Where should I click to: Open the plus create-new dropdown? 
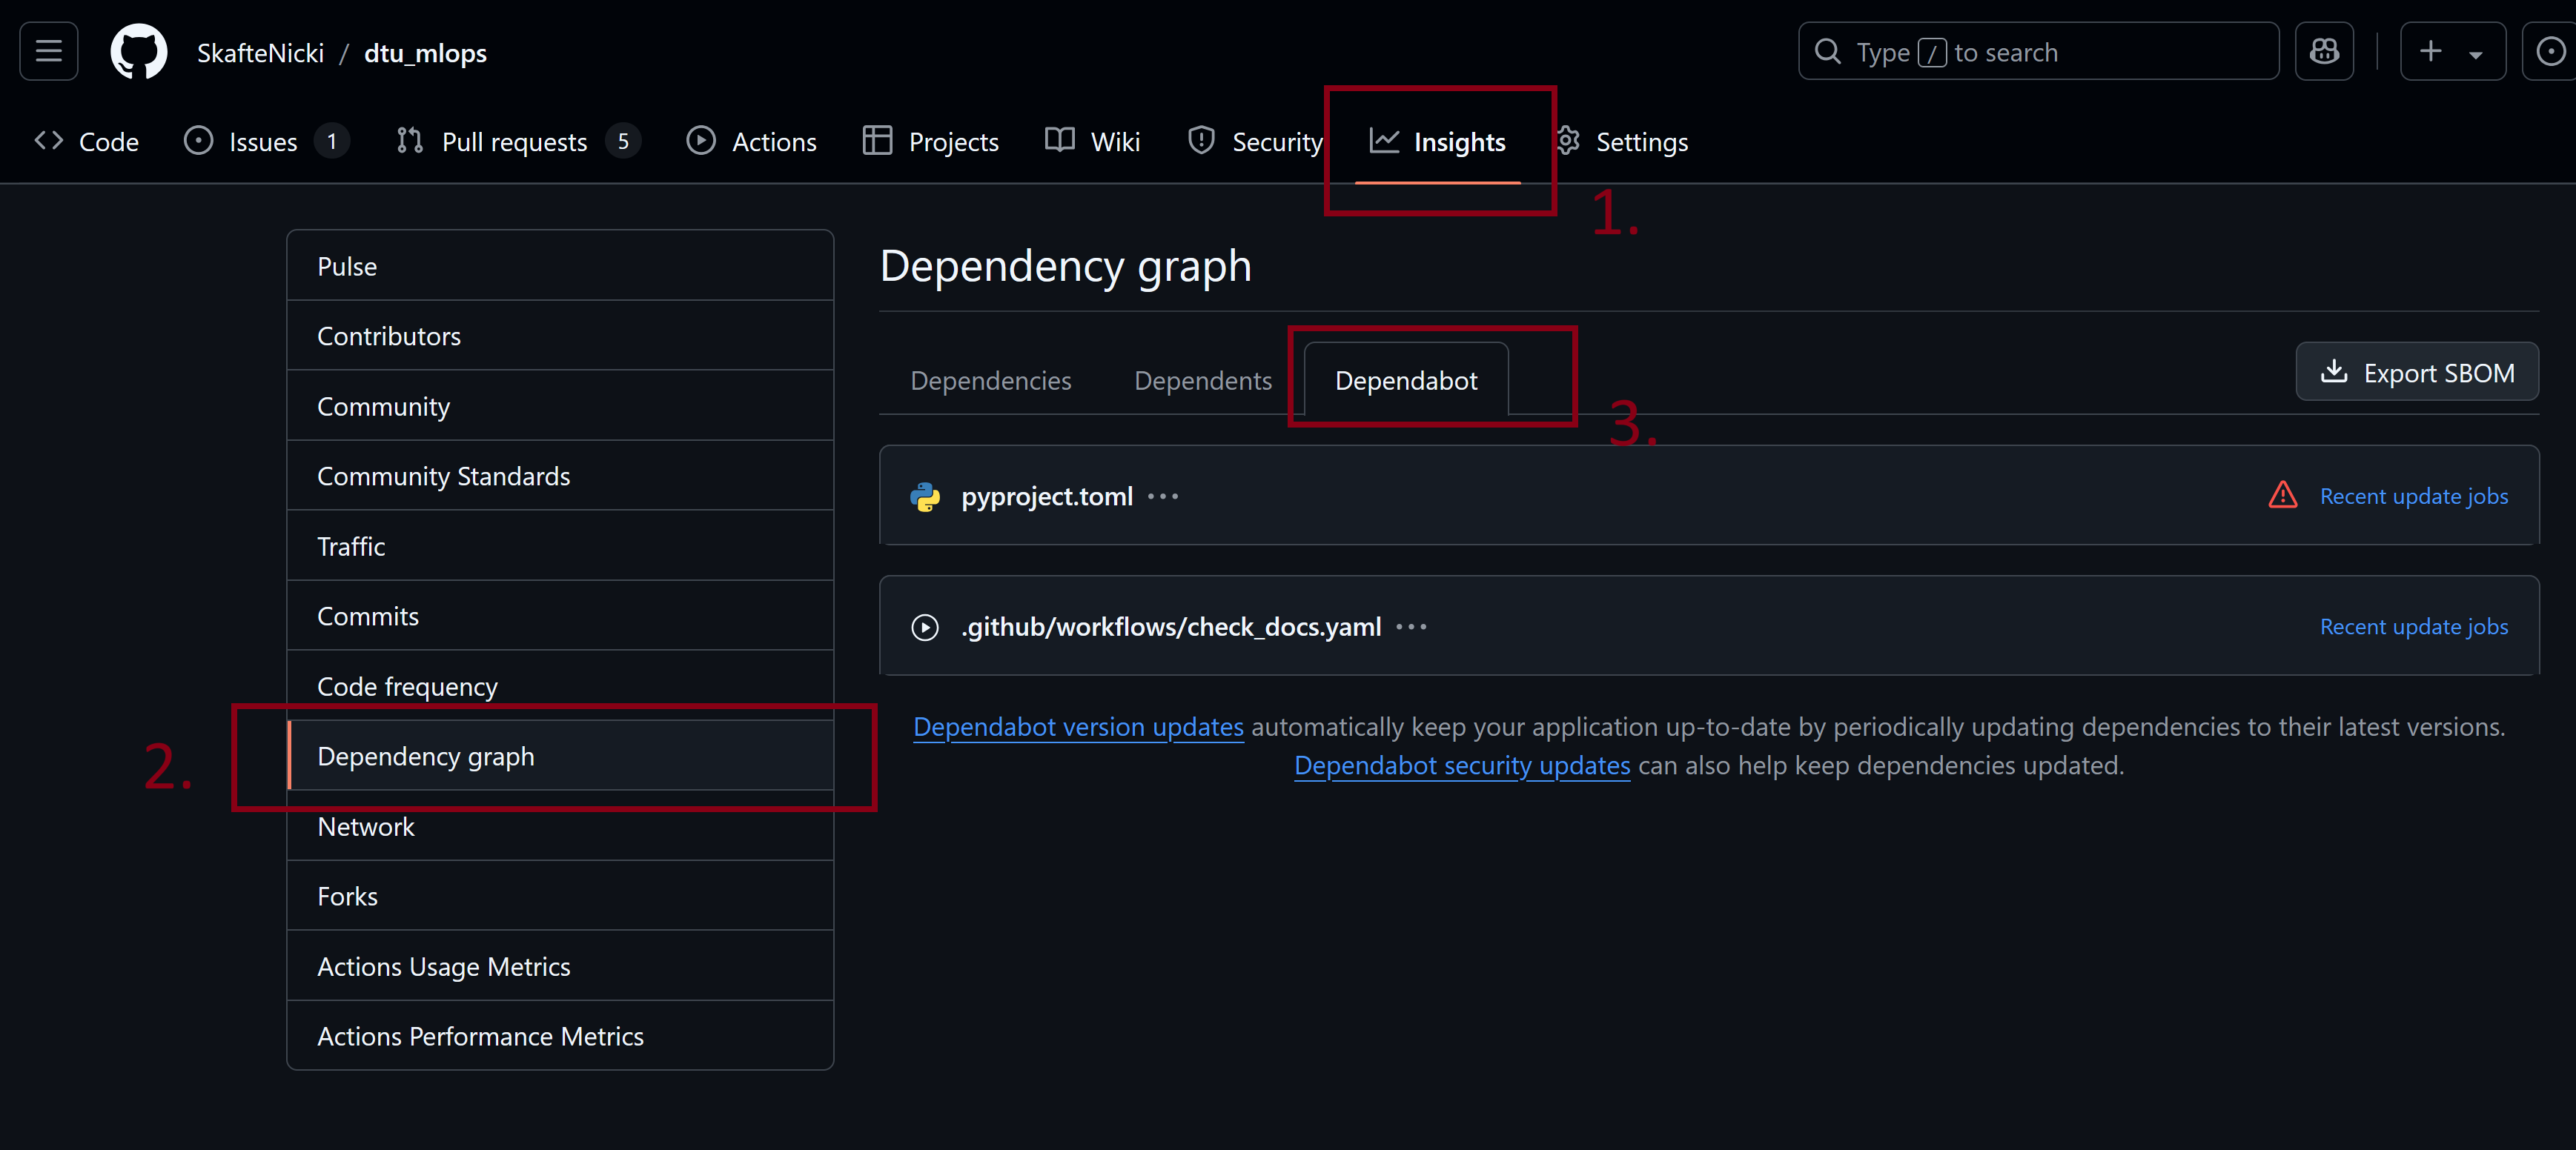click(2451, 52)
